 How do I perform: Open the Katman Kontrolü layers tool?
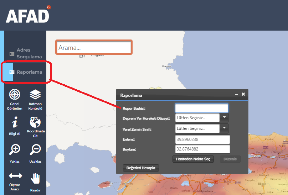35,99
